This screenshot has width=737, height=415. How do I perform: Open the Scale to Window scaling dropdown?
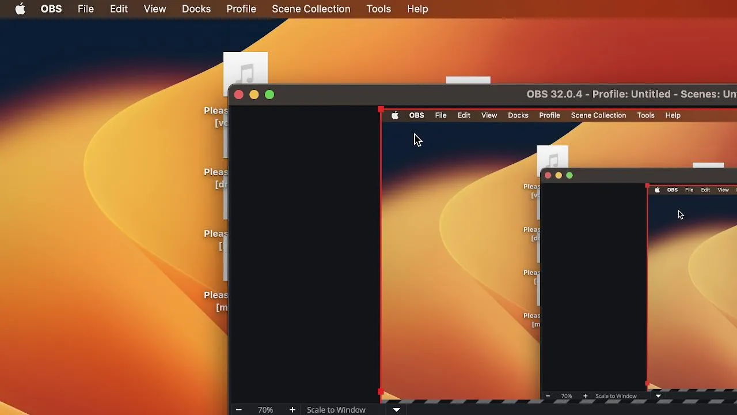[x=336, y=410]
